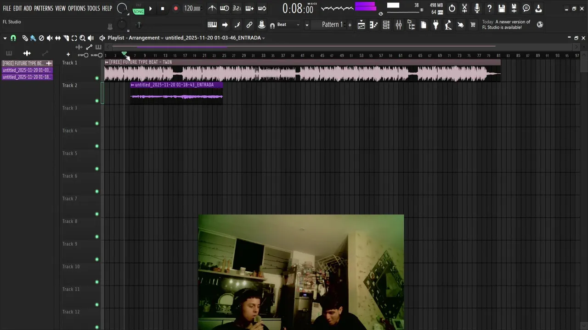This screenshot has width=588, height=330.
Task: Play the song
Action: pyautogui.click(x=150, y=8)
